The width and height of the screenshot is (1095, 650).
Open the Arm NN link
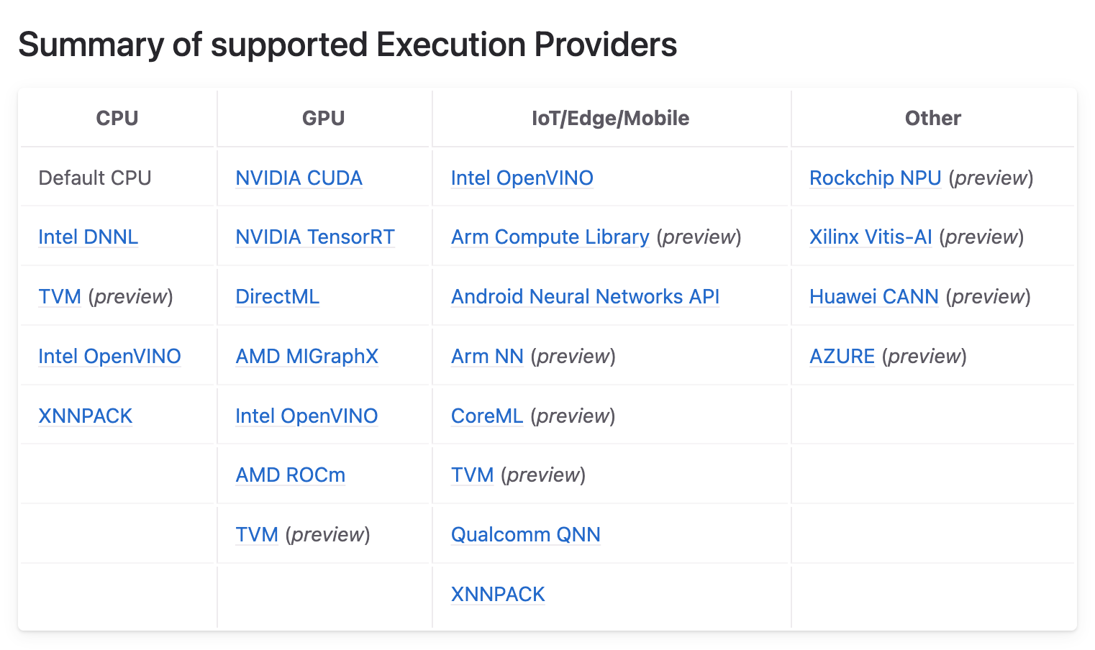pos(486,357)
